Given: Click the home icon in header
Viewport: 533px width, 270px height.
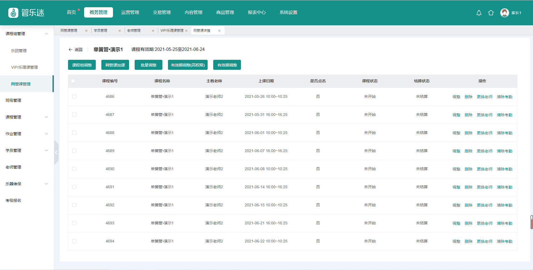Looking at the screenshot, I should pyautogui.click(x=491, y=13).
